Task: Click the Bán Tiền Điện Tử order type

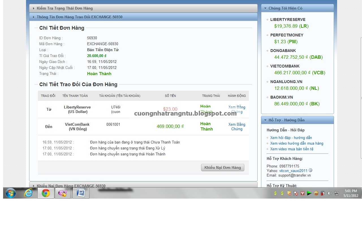Action: pyautogui.click(x=103, y=50)
